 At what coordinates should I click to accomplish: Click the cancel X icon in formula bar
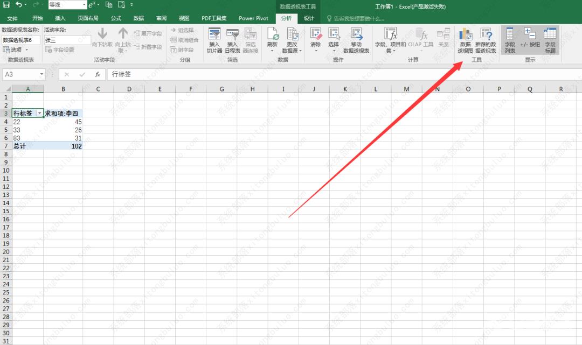[67, 74]
